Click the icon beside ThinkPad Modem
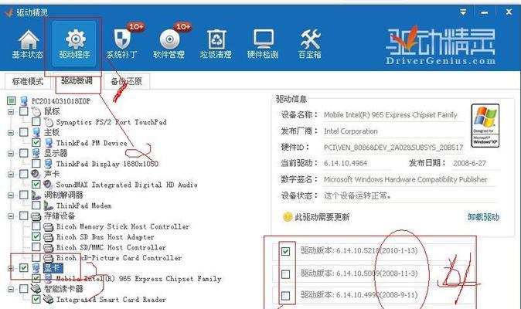Image resolution: width=521 pixels, height=309 pixels. 49,205
